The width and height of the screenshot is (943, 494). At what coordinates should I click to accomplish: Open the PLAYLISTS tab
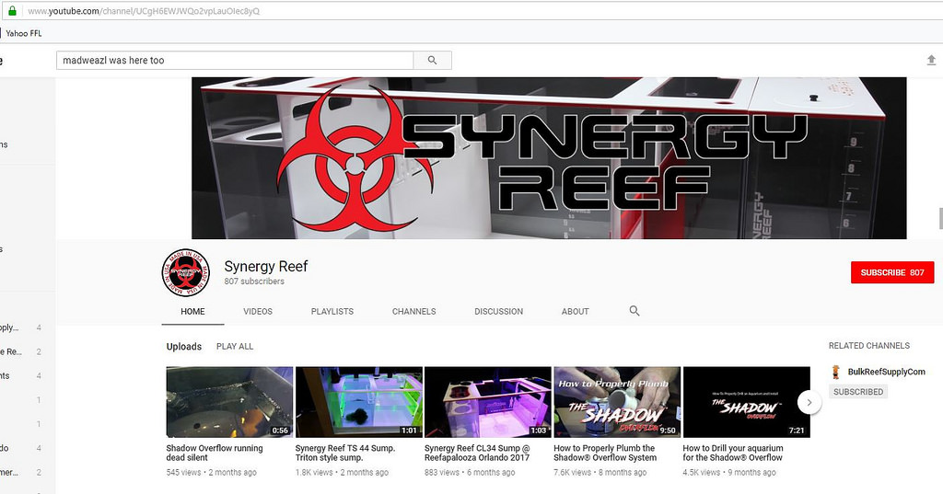point(332,311)
